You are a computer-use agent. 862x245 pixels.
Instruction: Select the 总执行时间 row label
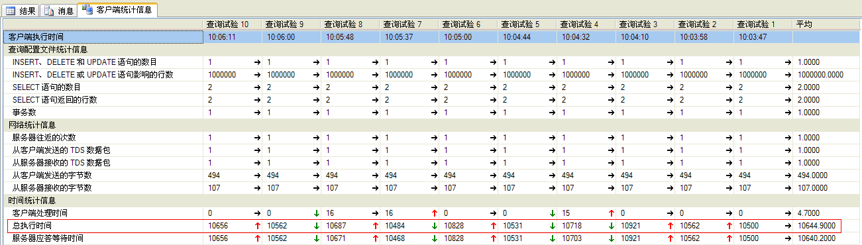point(32,225)
